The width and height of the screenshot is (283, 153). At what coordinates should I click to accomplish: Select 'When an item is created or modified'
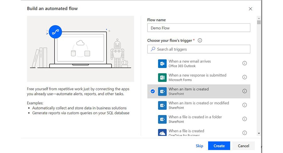coord(199,105)
